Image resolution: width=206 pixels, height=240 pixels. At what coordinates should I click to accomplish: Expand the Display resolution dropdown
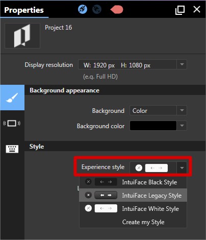(182, 64)
